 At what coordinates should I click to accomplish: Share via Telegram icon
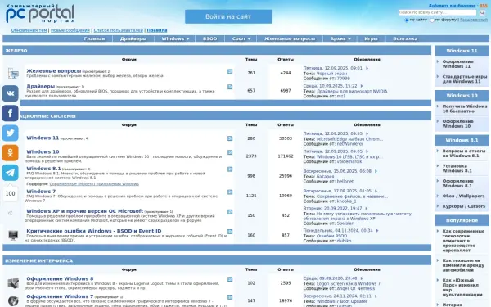[x=11, y=172]
